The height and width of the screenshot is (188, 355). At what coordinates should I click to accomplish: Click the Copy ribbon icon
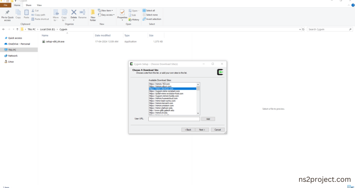[x=18, y=12]
